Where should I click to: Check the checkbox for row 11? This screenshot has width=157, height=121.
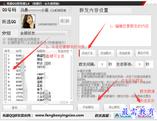click(5, 93)
